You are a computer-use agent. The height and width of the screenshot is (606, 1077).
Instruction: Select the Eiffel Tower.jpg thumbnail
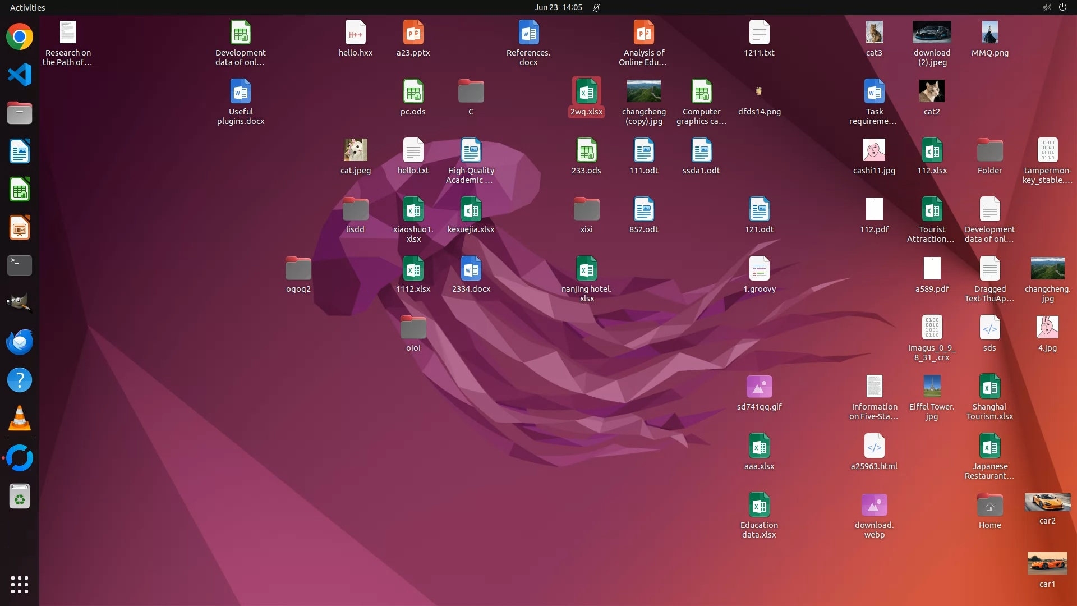[931, 387]
